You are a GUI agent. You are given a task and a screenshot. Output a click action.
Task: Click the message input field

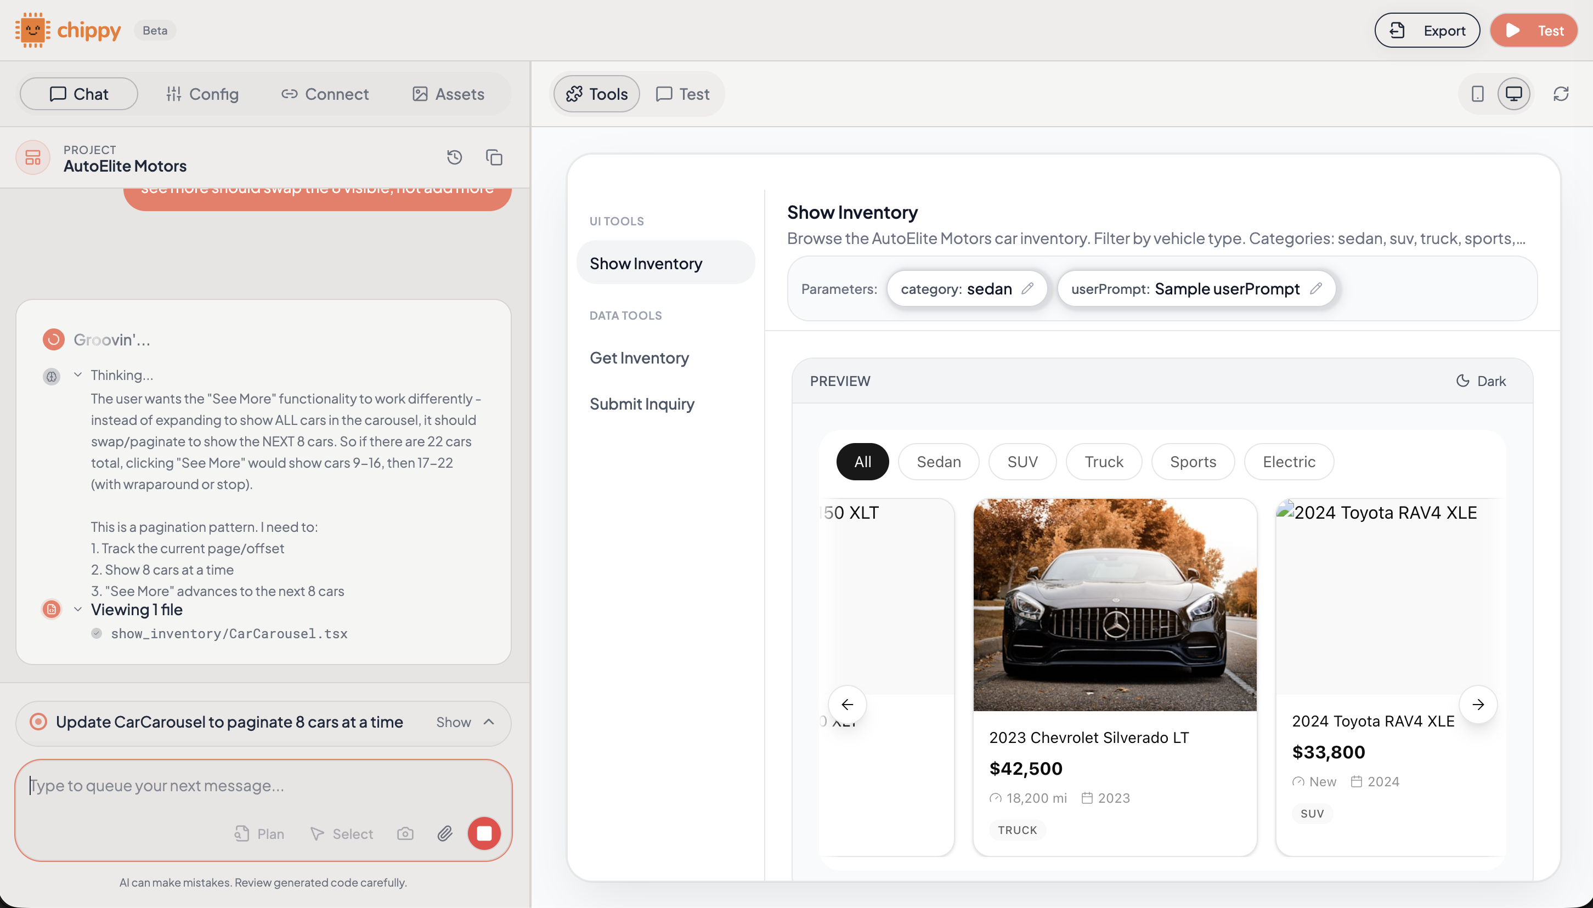click(263, 786)
